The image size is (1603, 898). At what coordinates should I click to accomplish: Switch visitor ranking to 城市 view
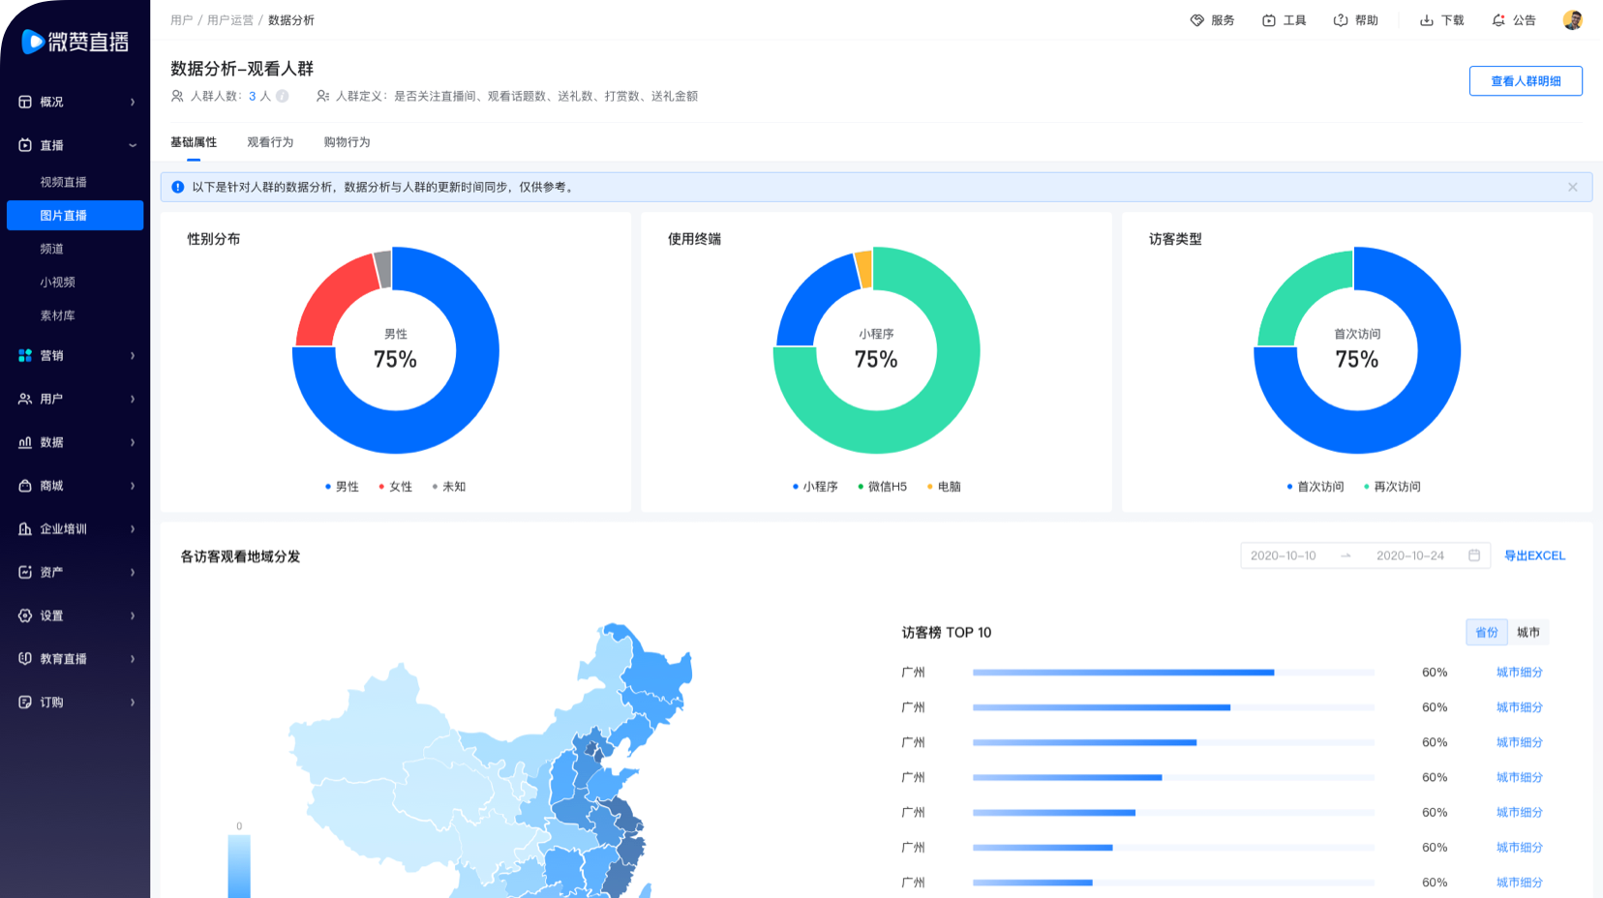point(1527,632)
